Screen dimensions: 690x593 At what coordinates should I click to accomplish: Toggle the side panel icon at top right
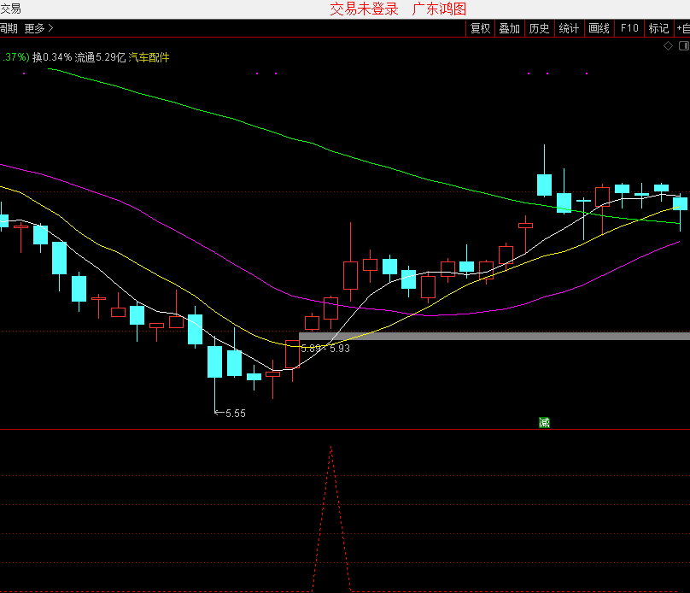pos(682,46)
